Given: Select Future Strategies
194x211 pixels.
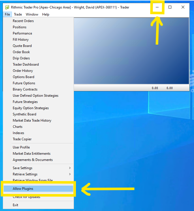Looking at the screenshot, I should (x=39, y=102).
